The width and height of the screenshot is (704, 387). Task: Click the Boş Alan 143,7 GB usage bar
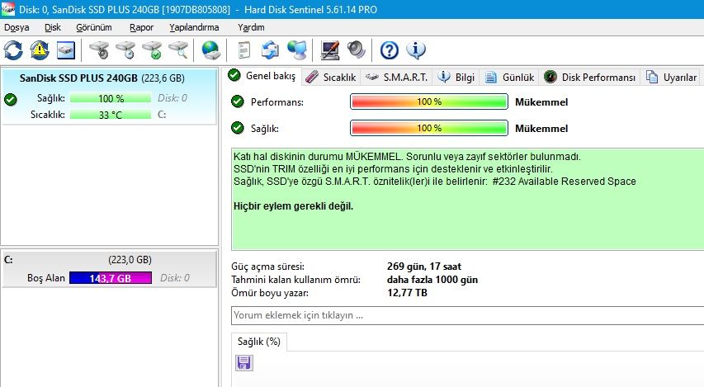tap(111, 278)
